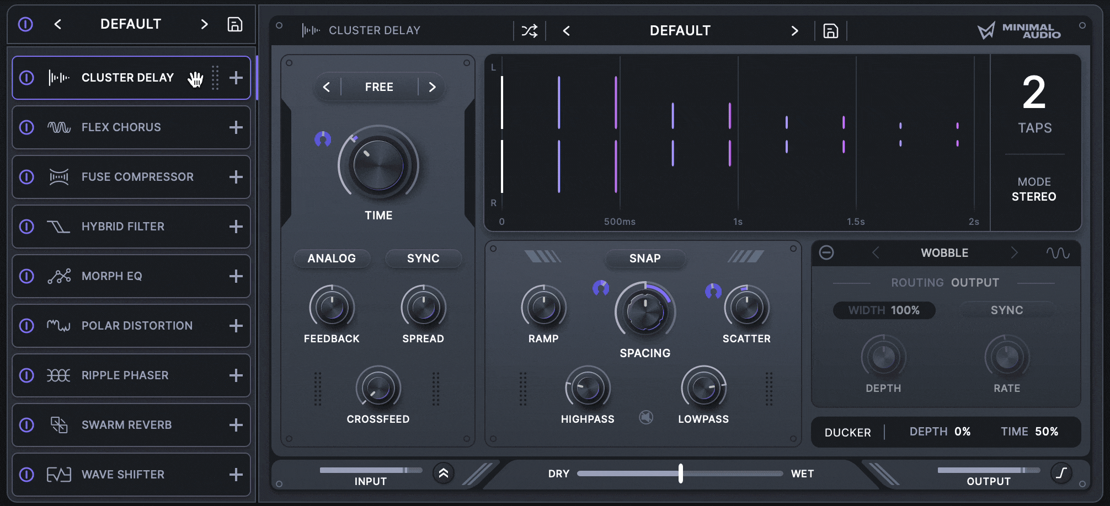Click the Flex Chorus wave icon

click(59, 127)
